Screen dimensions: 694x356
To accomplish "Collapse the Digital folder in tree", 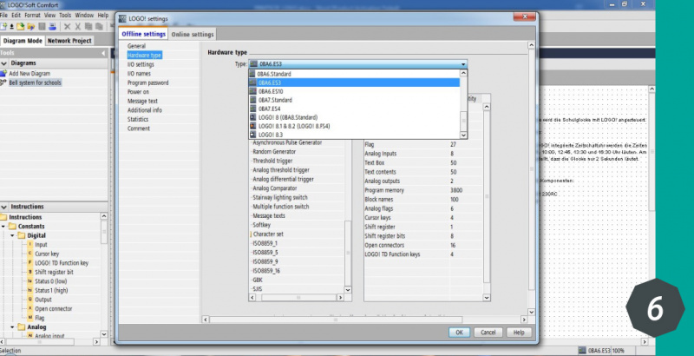I will tap(12, 235).
